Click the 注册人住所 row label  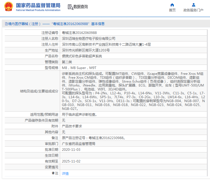pyautogui.click(x=50, y=45)
